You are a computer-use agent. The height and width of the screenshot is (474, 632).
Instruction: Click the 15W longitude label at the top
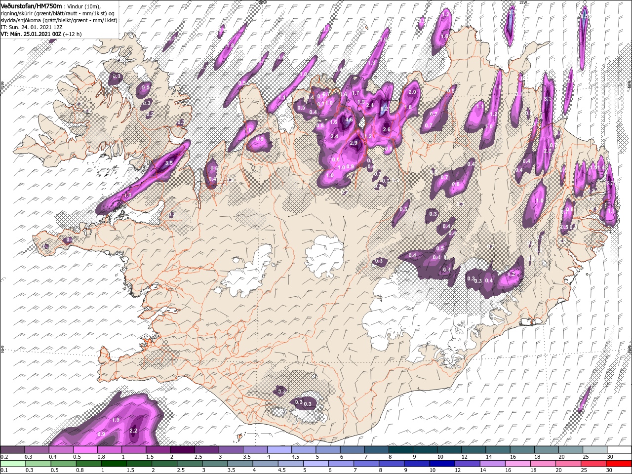point(523,2)
